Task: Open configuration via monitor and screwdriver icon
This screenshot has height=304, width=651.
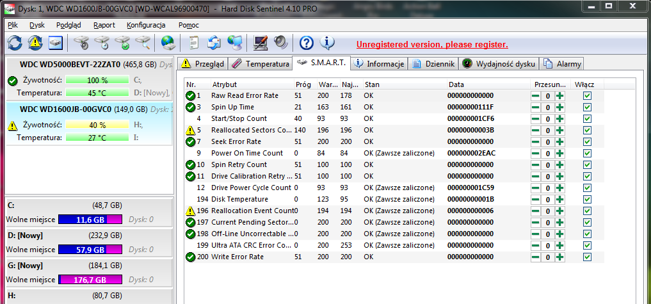Action: (x=261, y=42)
